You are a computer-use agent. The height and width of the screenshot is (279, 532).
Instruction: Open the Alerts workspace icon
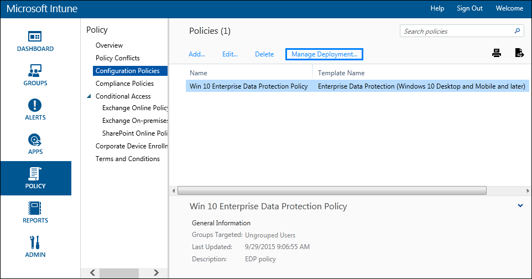35,106
